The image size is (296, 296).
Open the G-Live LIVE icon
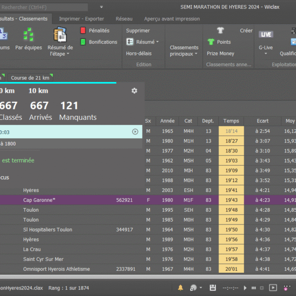pos(266,35)
